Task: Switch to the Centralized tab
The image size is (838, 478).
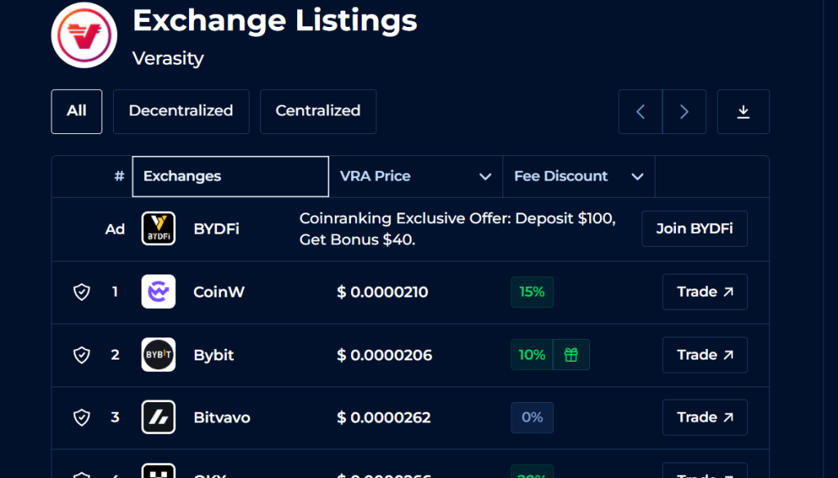Action: point(318,111)
